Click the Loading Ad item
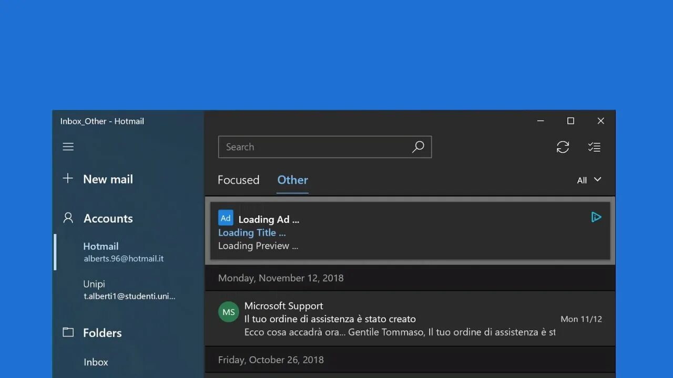 coord(410,230)
